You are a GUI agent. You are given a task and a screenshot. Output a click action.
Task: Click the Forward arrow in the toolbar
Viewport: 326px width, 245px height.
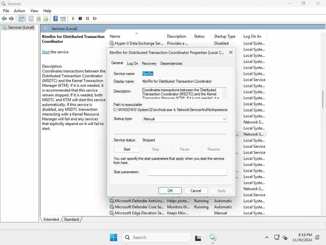pos(11,19)
